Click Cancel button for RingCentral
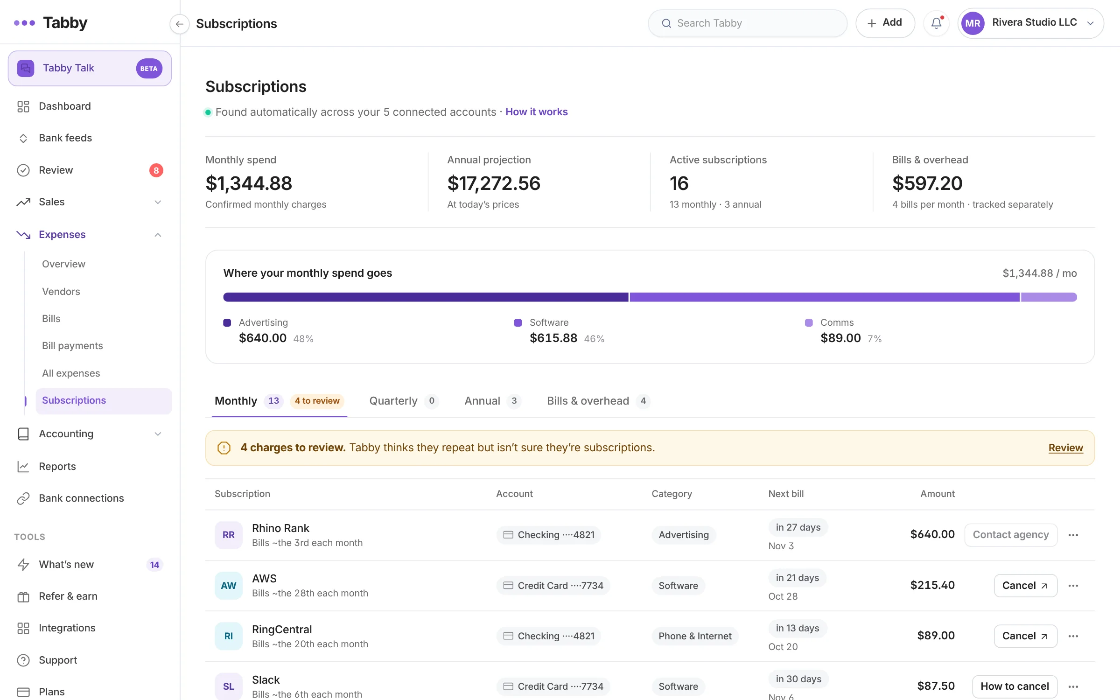The image size is (1120, 700). coord(1025,636)
